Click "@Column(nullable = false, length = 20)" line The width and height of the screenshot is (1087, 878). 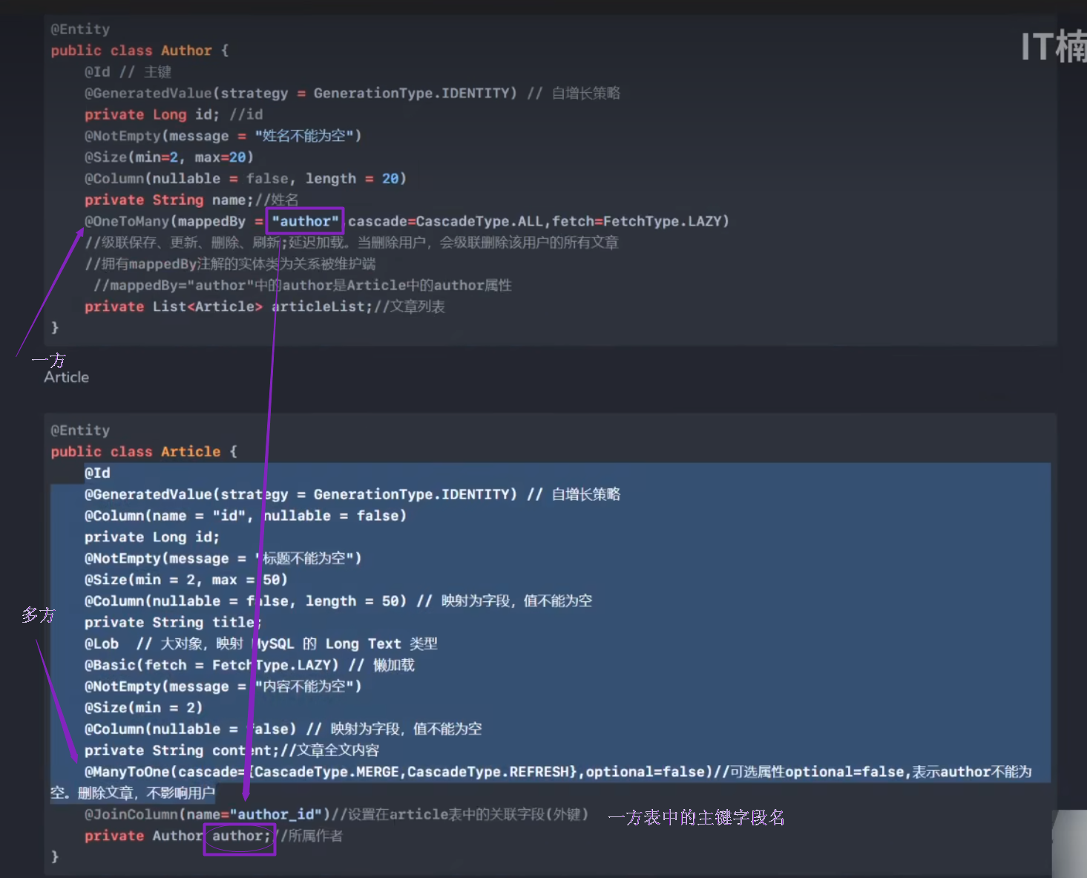tap(246, 179)
